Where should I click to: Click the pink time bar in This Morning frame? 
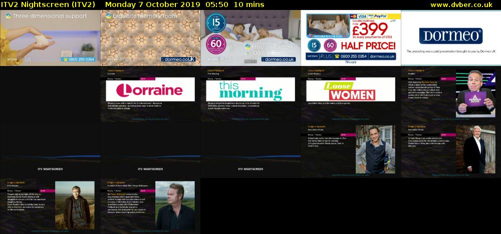pos(247,78)
